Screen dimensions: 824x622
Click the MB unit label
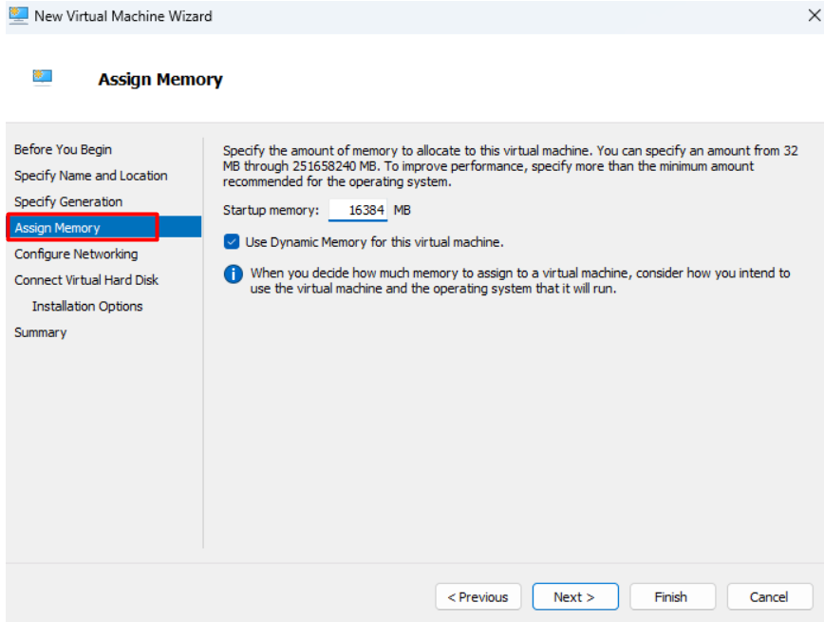[x=402, y=210]
